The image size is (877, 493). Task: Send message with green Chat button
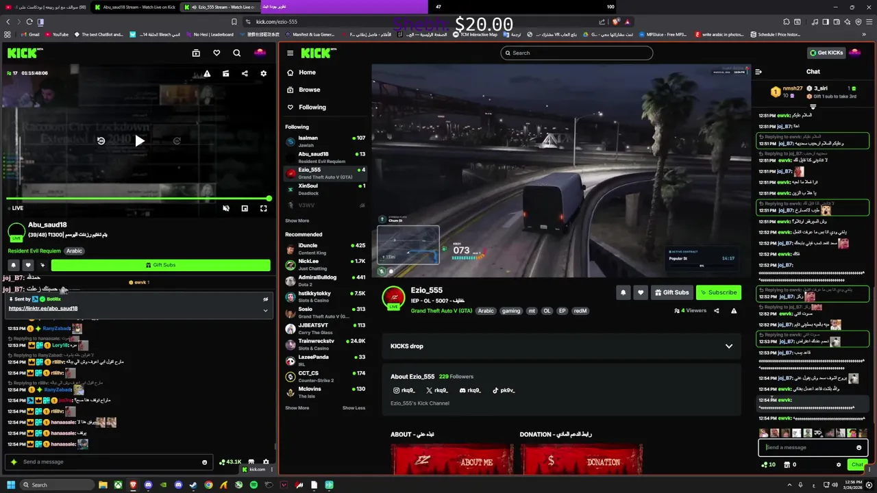[x=857, y=465]
